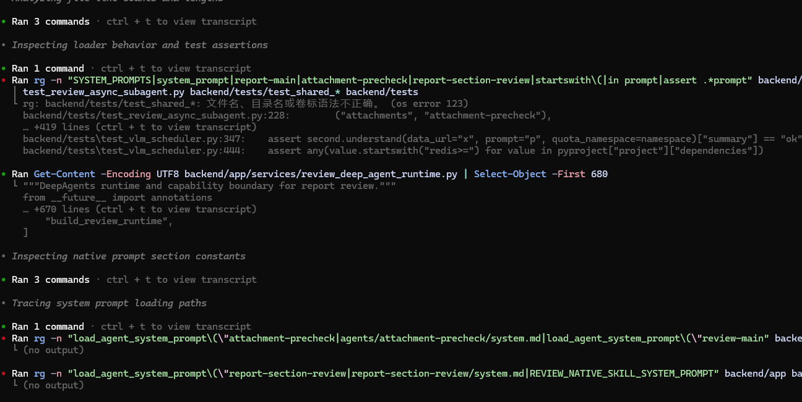Click the gray bullet before Inspecting loader behavior
This screenshot has height=402, width=802.
pyautogui.click(x=4, y=45)
